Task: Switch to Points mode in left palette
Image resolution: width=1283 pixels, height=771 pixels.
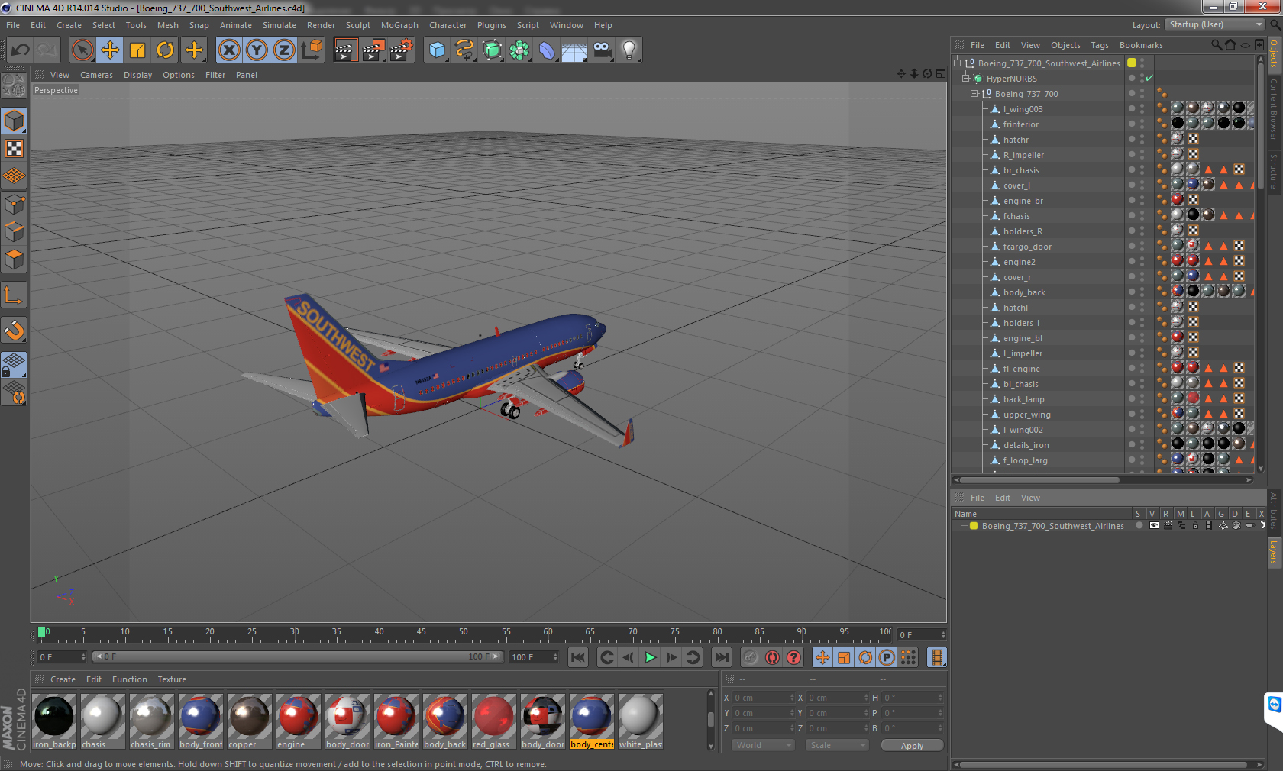Action: [x=15, y=204]
